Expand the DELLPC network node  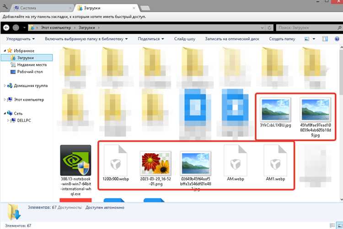tap(8, 120)
